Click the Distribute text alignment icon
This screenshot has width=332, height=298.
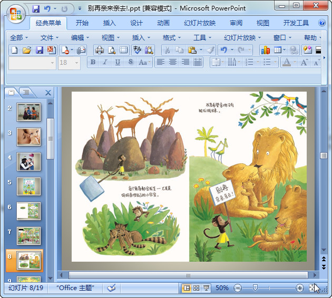[x=198, y=62]
